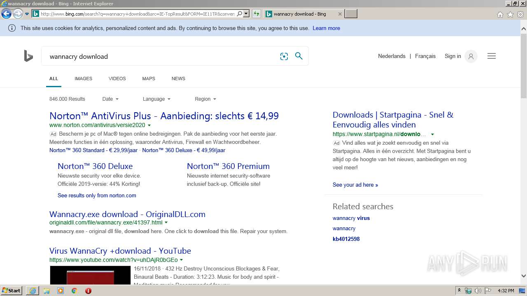The image size is (527, 296).
Task: Close the 'wannacry download - Bing' tab
Action: [340, 14]
